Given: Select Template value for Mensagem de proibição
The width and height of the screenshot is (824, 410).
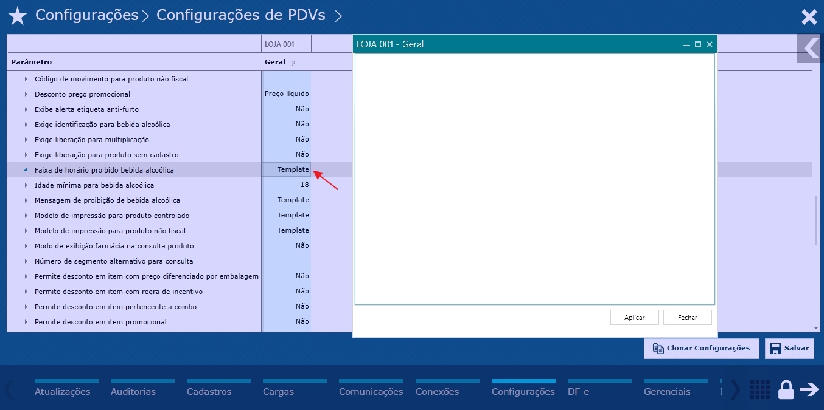Looking at the screenshot, I should pos(287,200).
